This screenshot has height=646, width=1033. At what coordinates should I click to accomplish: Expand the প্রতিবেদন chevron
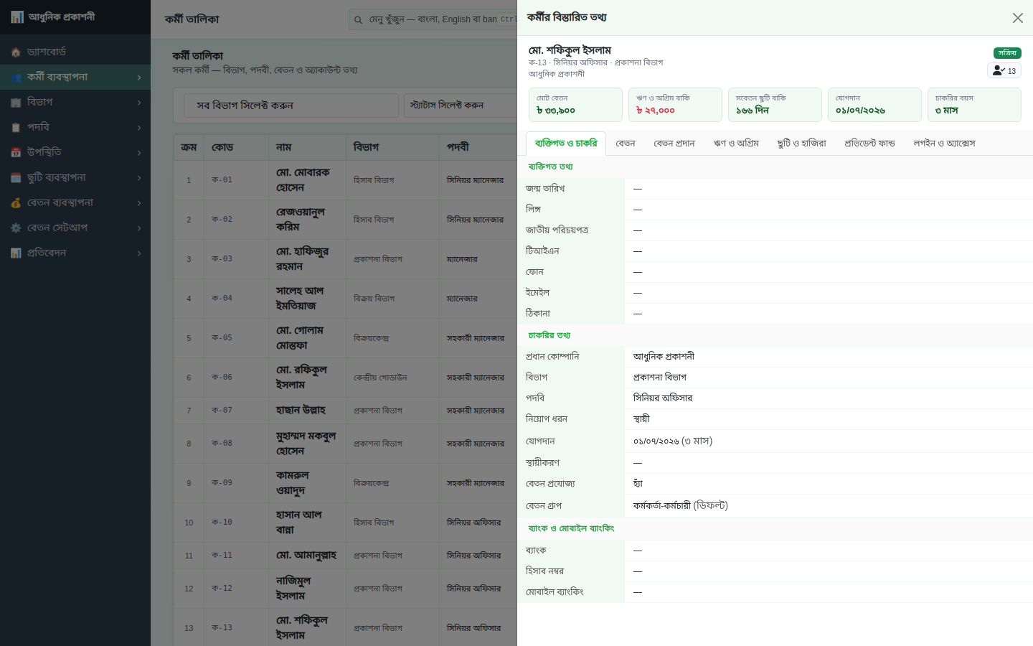click(x=139, y=253)
